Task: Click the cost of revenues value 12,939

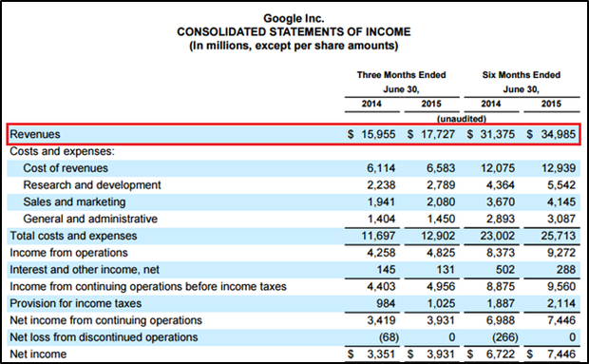Action: [x=559, y=168]
